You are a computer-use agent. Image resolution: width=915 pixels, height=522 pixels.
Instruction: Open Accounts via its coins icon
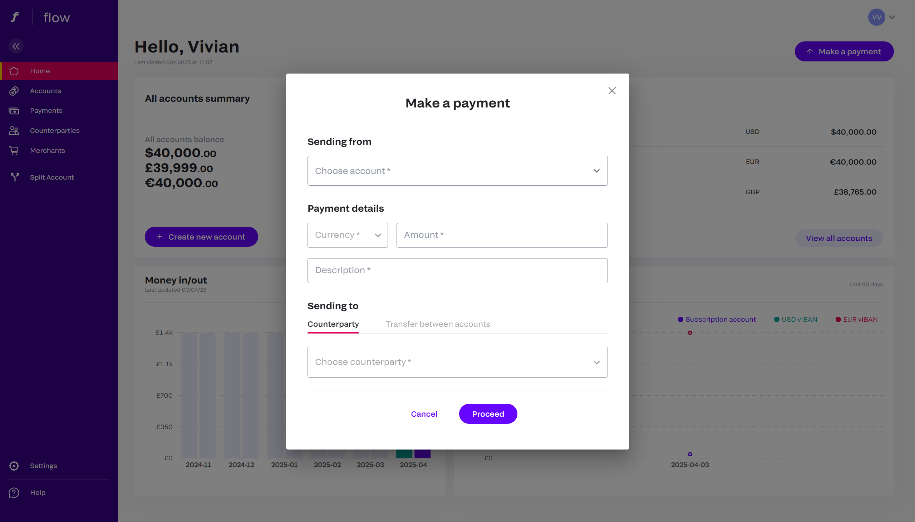click(x=14, y=91)
